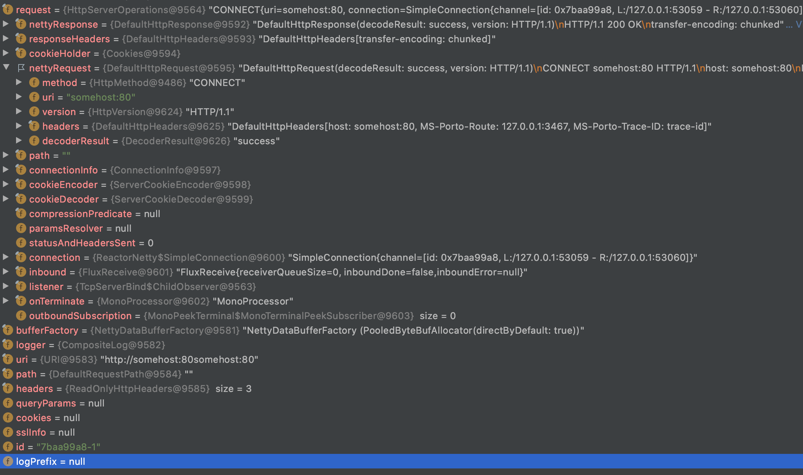803x475 pixels.
Task: Select the highlighted logPrefix row
Action: (51, 462)
